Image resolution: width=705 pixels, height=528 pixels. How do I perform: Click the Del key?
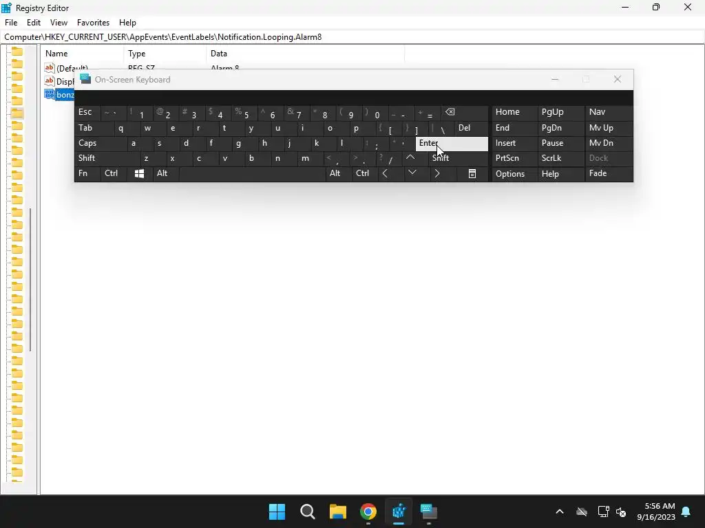click(x=471, y=128)
